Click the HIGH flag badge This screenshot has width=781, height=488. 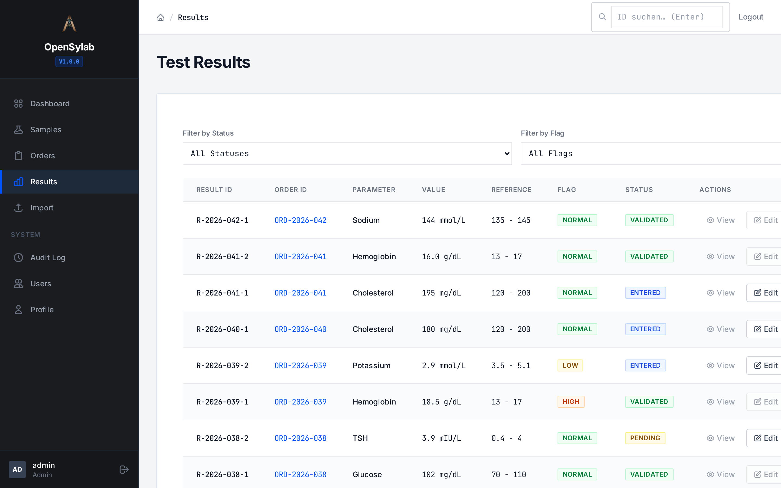pyautogui.click(x=571, y=402)
